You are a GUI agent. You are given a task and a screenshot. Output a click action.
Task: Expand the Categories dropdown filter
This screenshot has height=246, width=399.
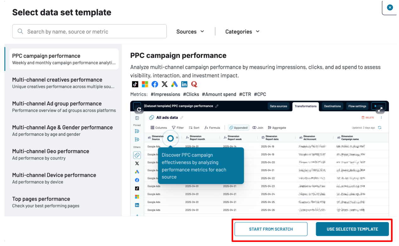click(x=242, y=31)
